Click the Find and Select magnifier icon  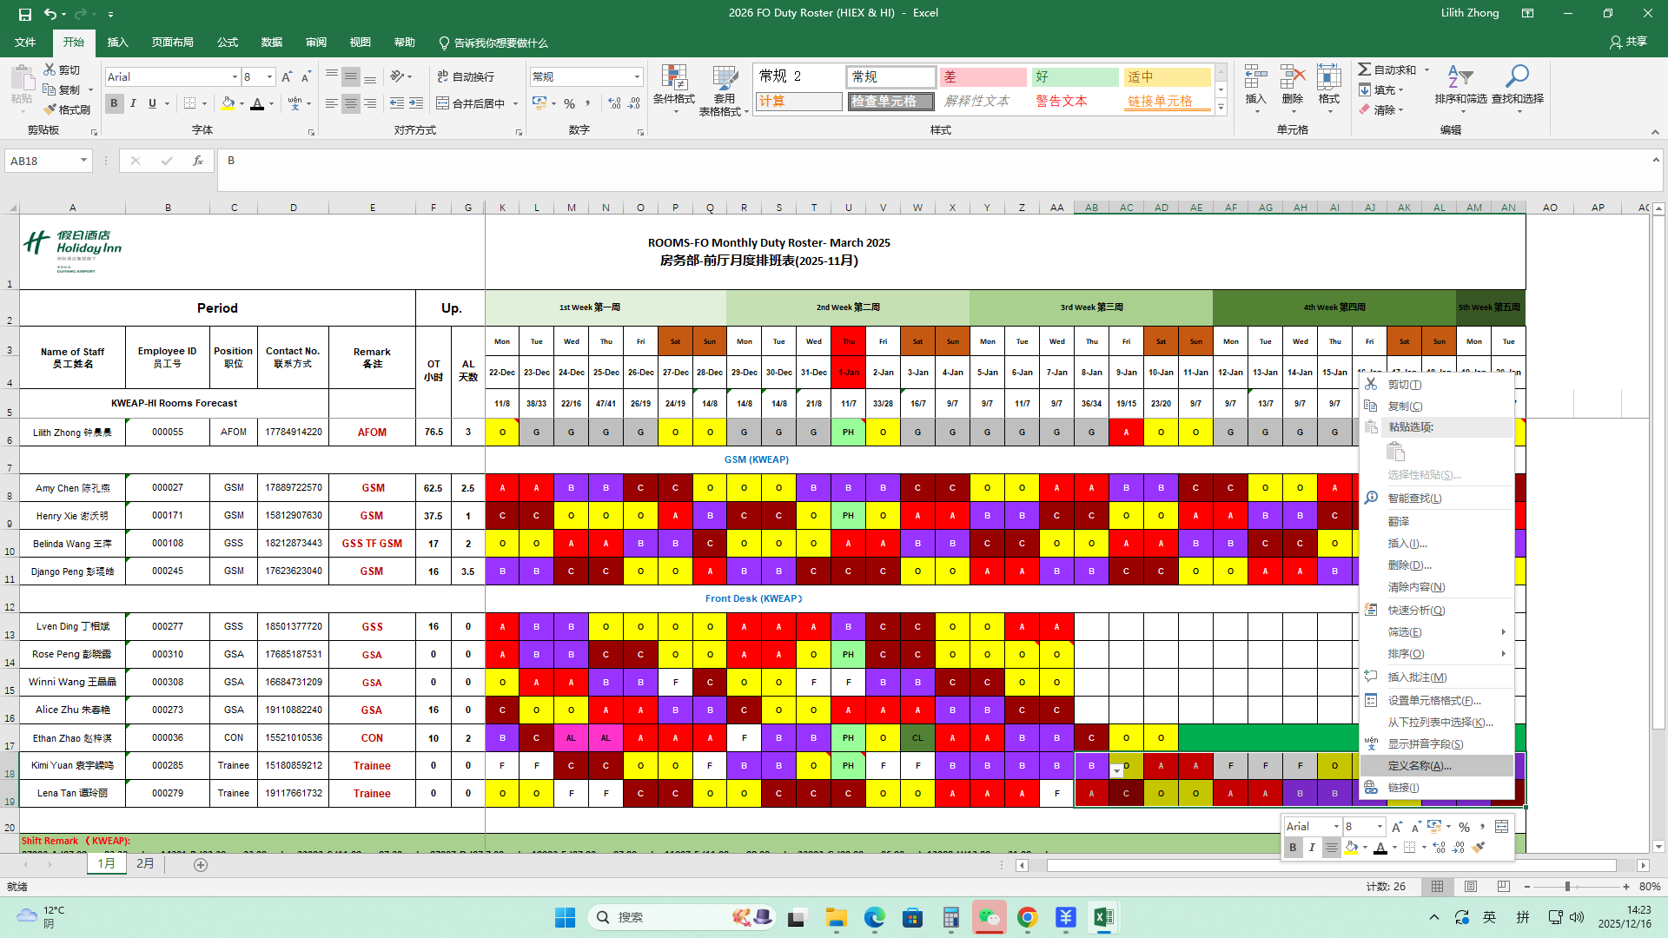(x=1517, y=77)
